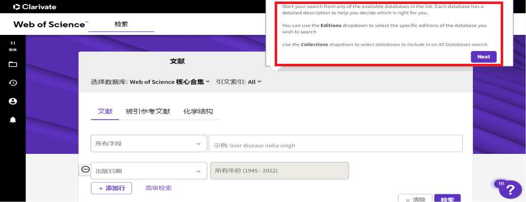Select the 化学结构 tab
The width and height of the screenshot is (526, 202).
[198, 111]
